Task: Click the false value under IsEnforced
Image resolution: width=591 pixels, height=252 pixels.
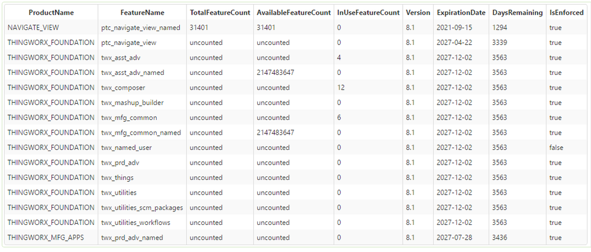Action: 557,148
